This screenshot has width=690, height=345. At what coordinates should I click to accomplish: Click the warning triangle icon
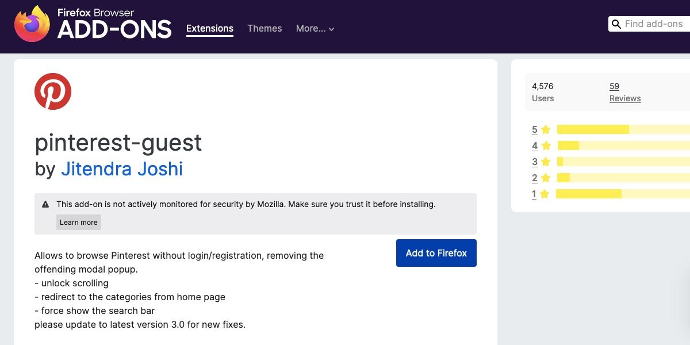coord(45,204)
